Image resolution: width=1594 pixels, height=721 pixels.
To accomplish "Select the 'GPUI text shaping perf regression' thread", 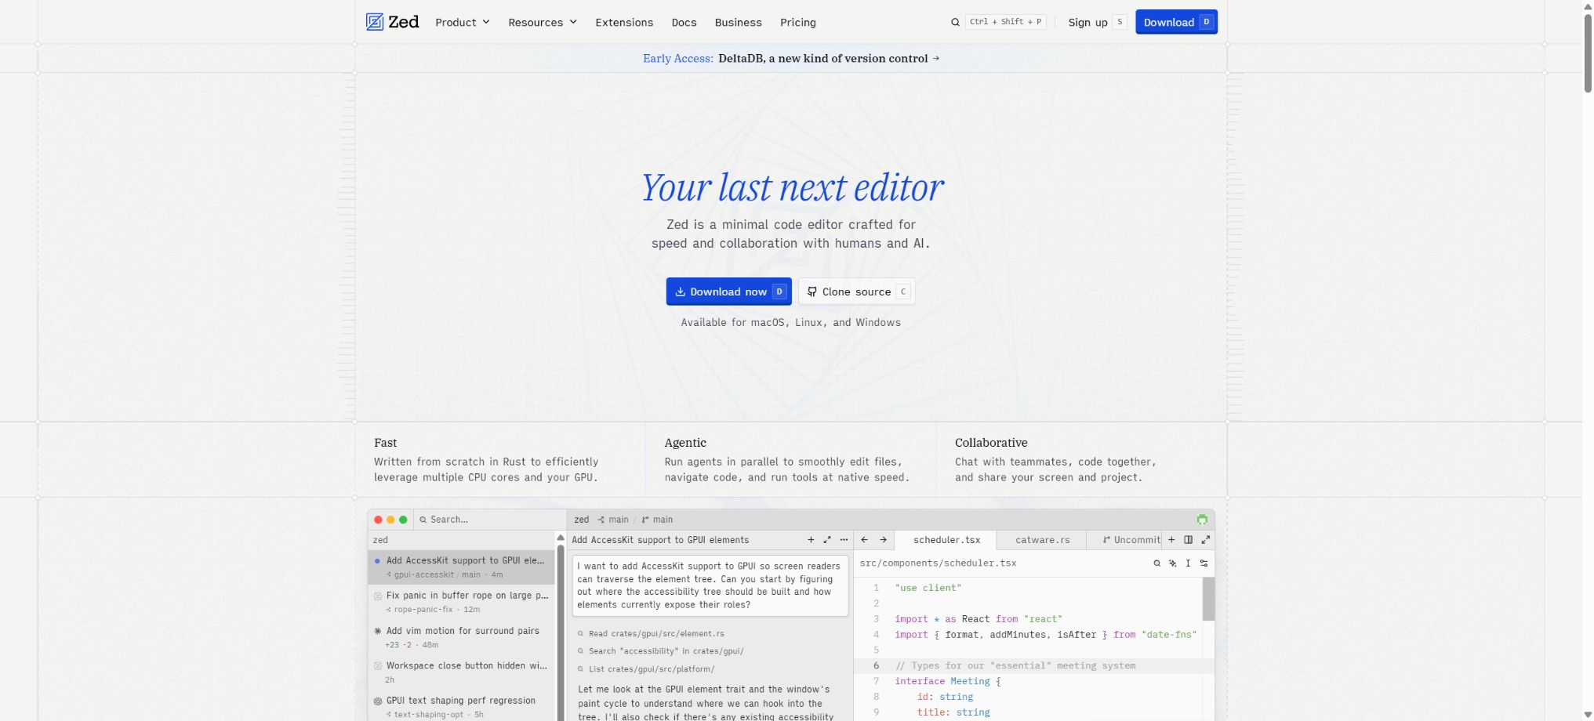I will [x=461, y=707].
